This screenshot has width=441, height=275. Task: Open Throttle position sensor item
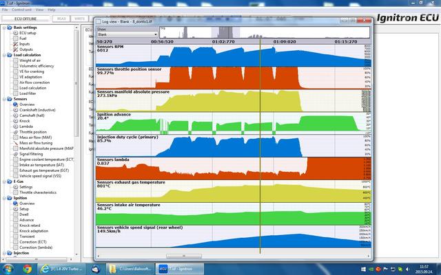click(x=33, y=132)
